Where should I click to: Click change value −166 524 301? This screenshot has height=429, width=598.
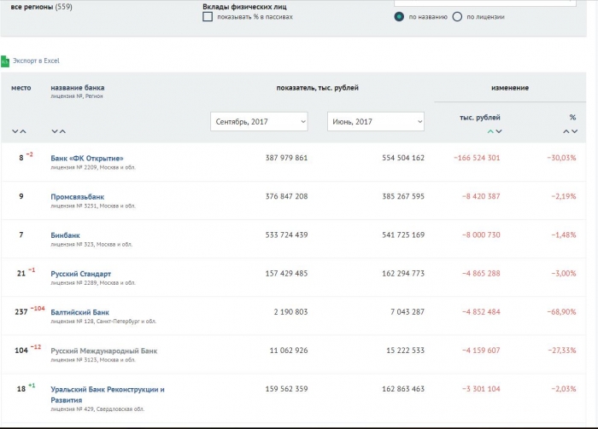click(x=477, y=158)
